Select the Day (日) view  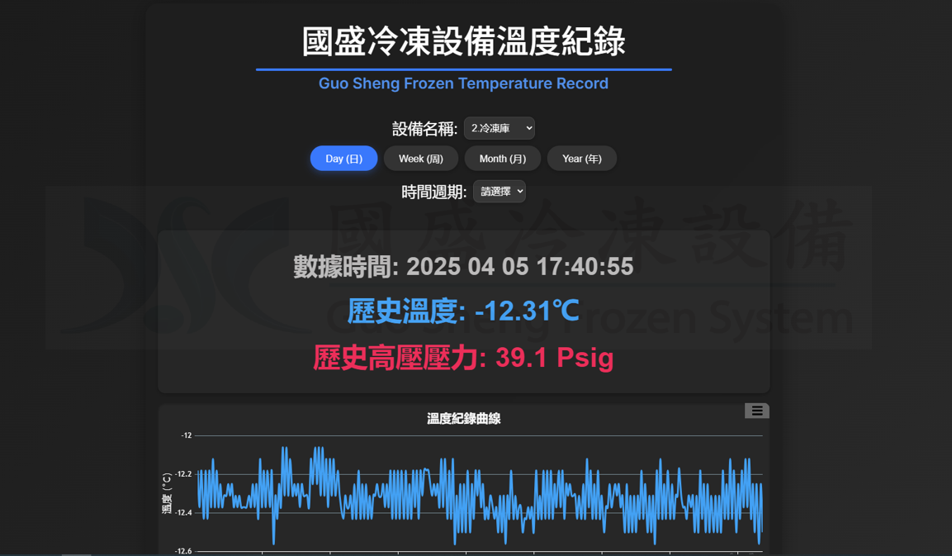click(343, 159)
